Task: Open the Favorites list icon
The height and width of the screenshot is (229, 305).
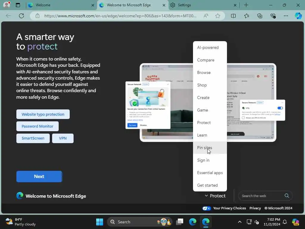Action: tap(246, 16)
